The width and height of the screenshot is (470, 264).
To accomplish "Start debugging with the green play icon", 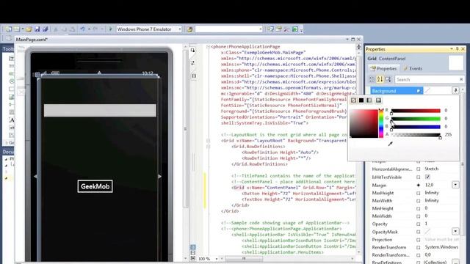I will [x=110, y=29].
